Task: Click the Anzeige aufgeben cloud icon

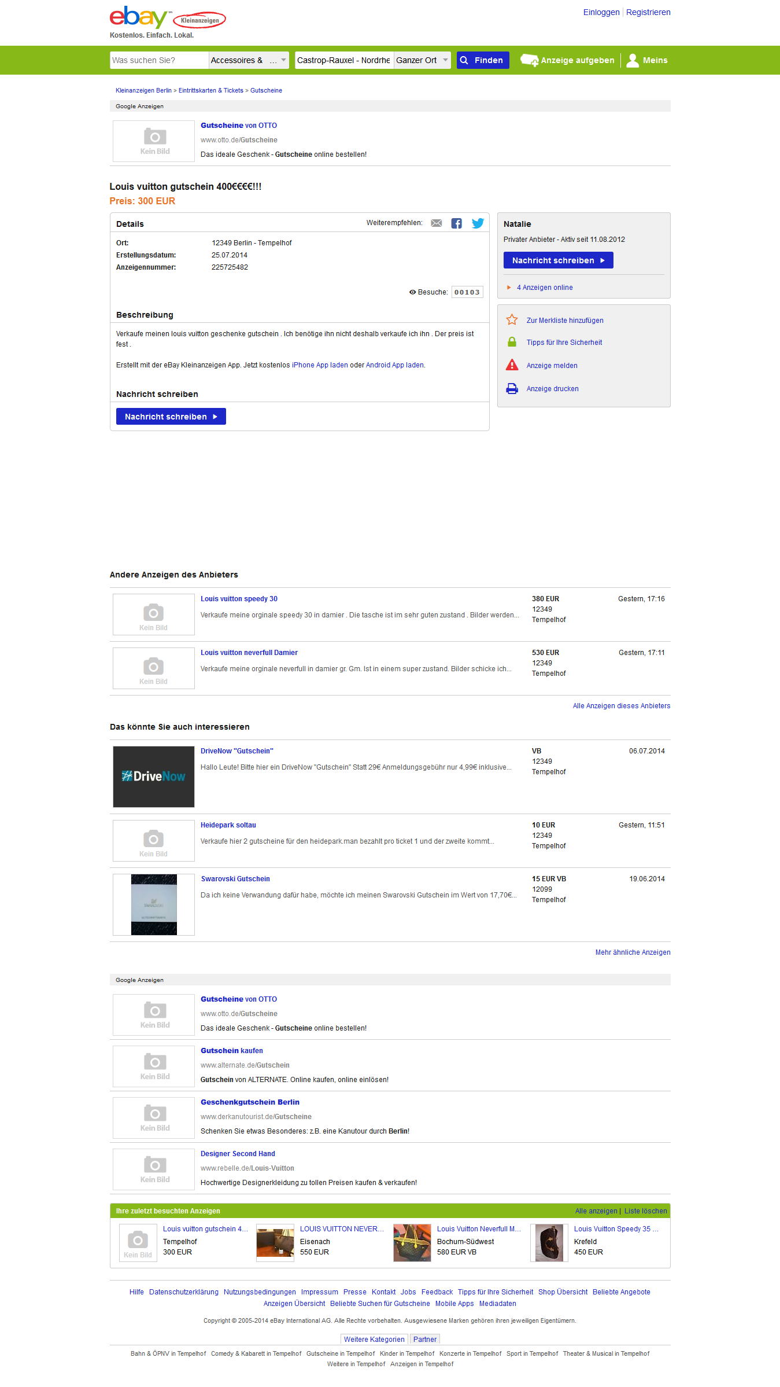Action: point(529,60)
